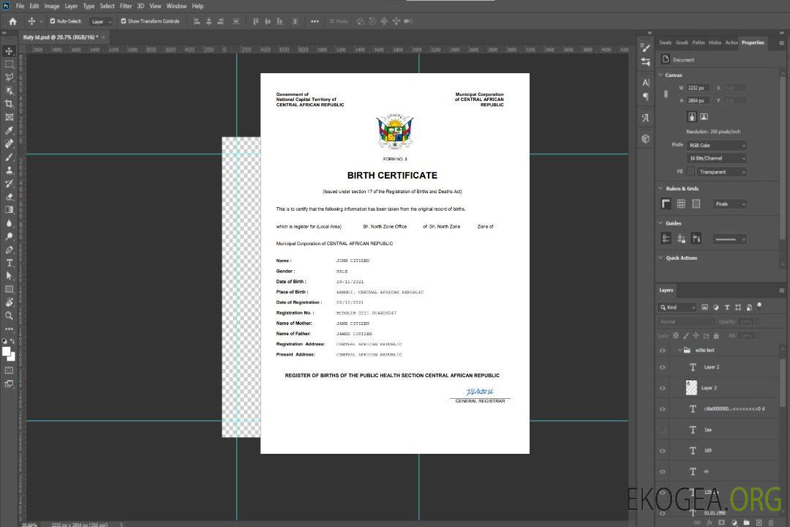
Task: Select the Path Selection tool
Action: 9,276
